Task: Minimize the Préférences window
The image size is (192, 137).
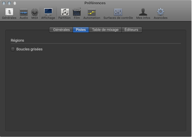Action: (x=9, y=3)
